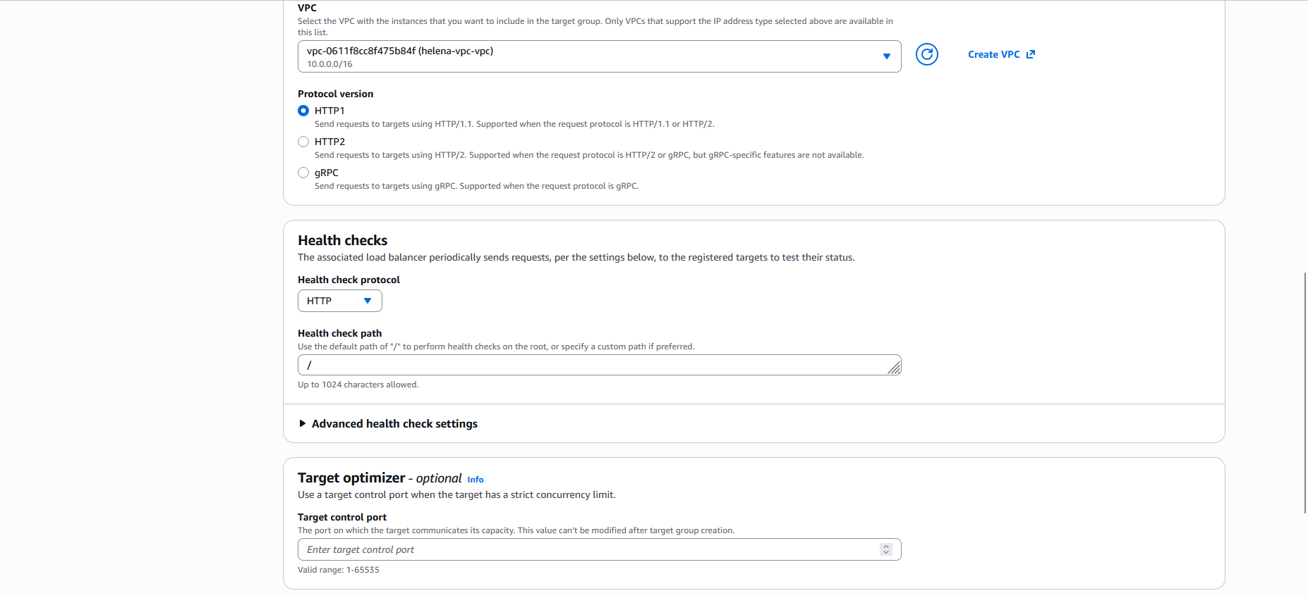Image resolution: width=1308 pixels, height=598 pixels.
Task: Open the Create VPC link
Action: tap(993, 54)
